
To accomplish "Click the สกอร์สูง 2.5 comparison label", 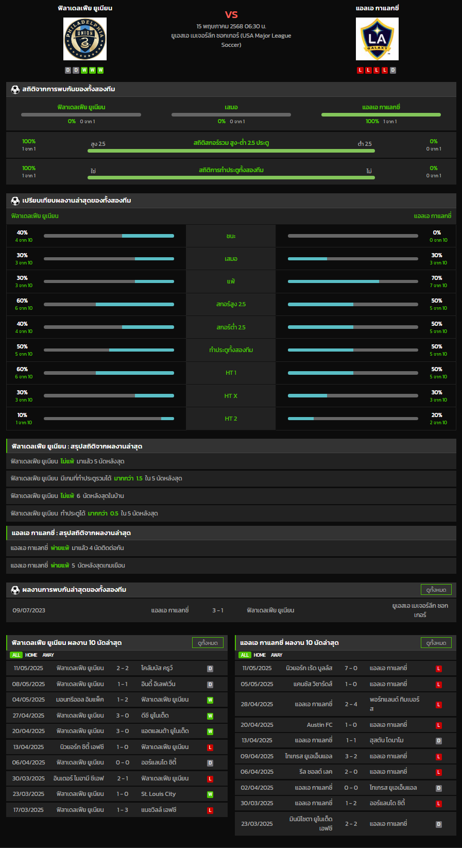I will (231, 304).
